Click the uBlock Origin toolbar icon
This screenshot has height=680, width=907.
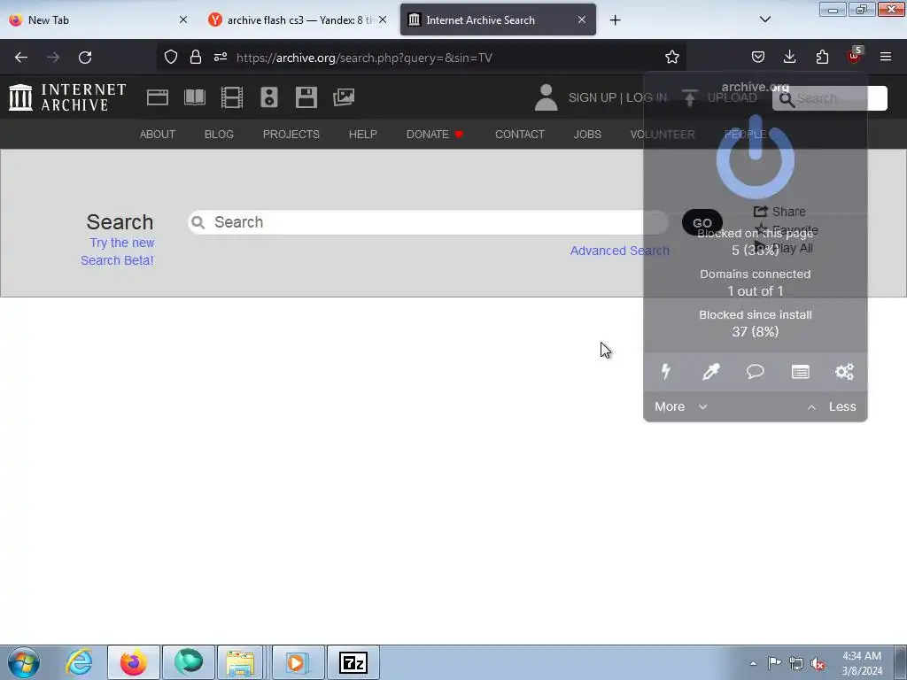[854, 56]
